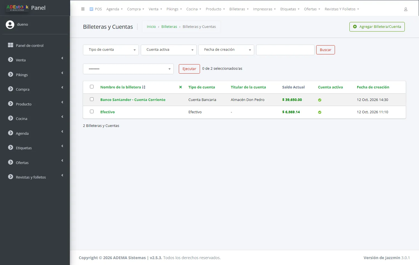The height and width of the screenshot is (265, 419).
Task: Open the bulk action dropdown
Action: (128, 69)
